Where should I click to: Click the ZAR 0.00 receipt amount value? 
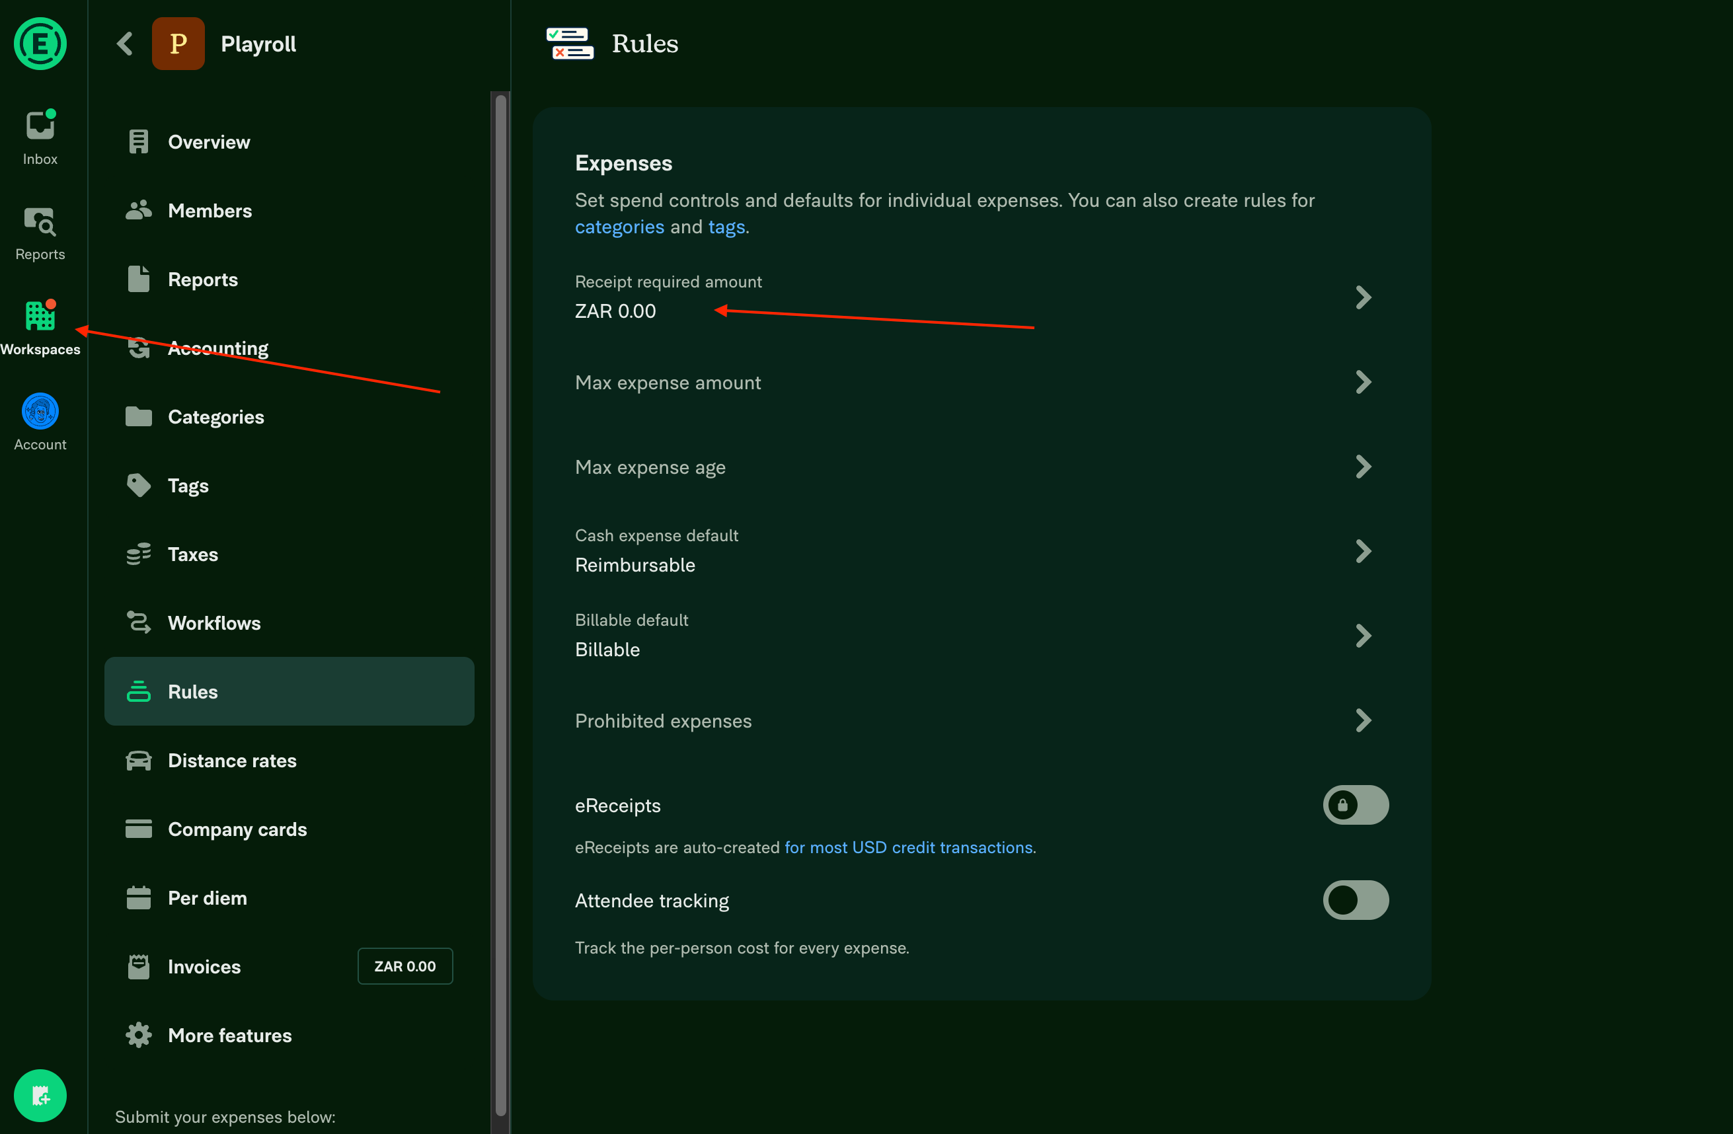(x=615, y=311)
